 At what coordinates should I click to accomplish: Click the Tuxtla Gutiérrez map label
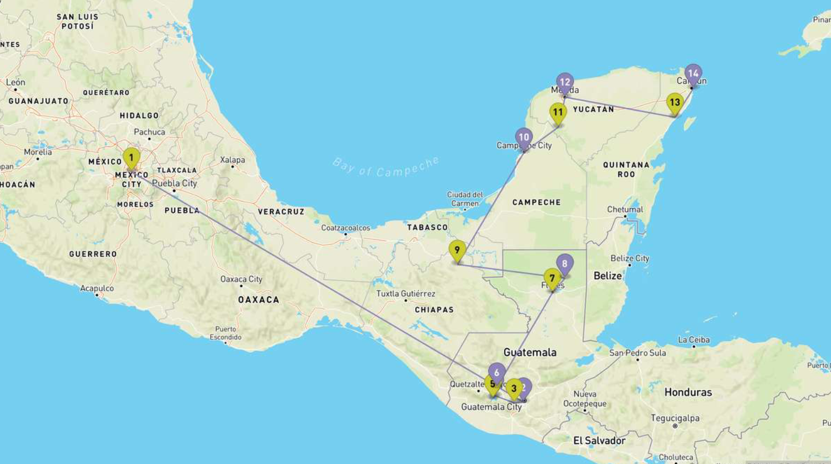405,294
